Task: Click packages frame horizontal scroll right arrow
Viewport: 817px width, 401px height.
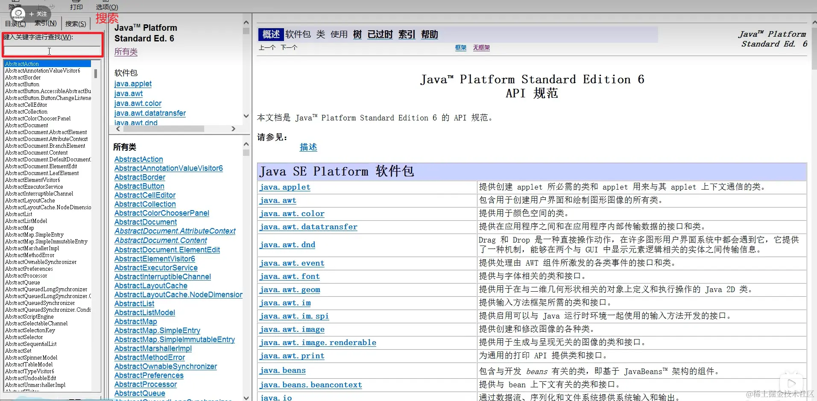Action: click(x=233, y=129)
